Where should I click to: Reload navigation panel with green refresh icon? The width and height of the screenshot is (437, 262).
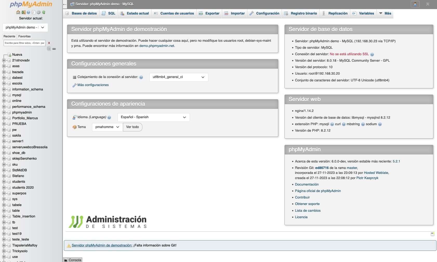click(x=44, y=12)
